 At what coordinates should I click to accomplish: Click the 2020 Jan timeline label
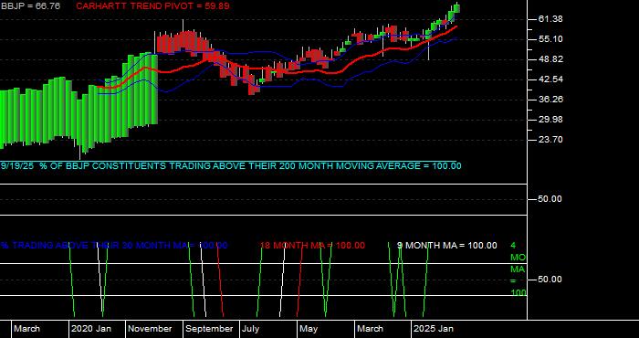click(x=91, y=329)
